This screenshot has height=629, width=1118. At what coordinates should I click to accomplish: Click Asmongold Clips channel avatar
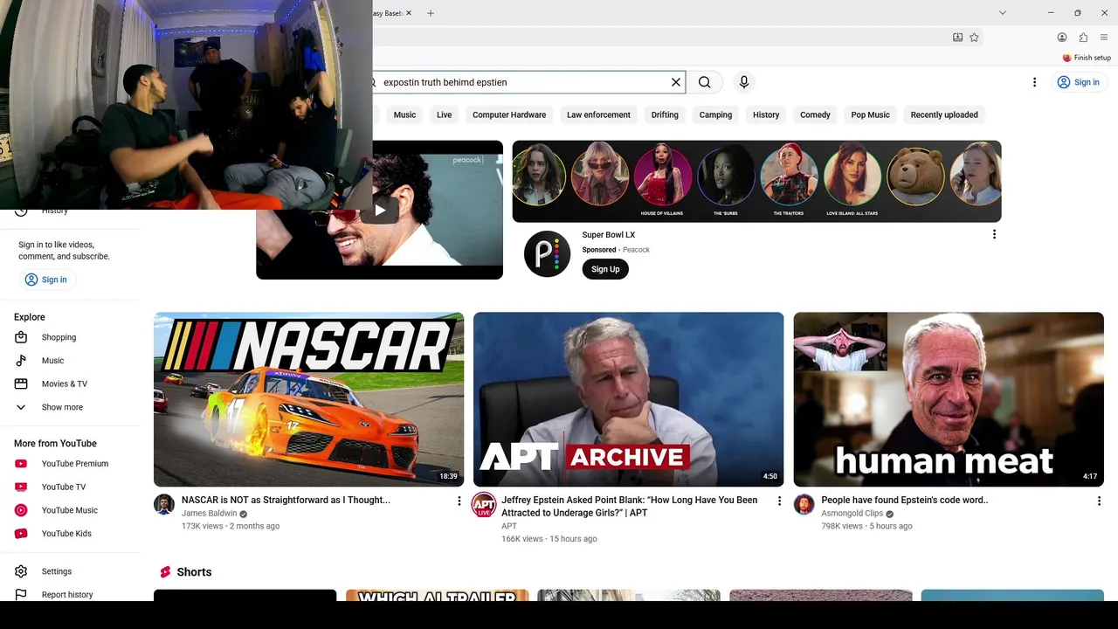coord(804,504)
